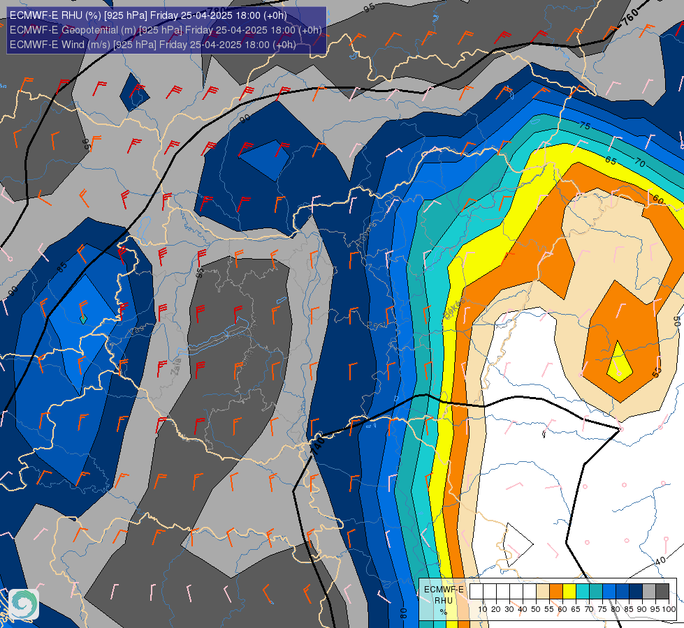Pick the beige 50–55 legend swatch
This screenshot has width=684, height=628.
(543, 592)
